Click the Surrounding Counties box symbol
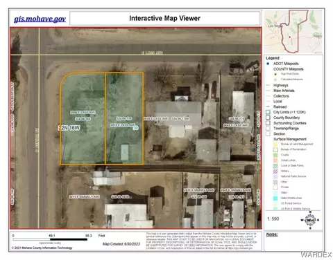This screenshot has height=260, width=333. coord(268,123)
